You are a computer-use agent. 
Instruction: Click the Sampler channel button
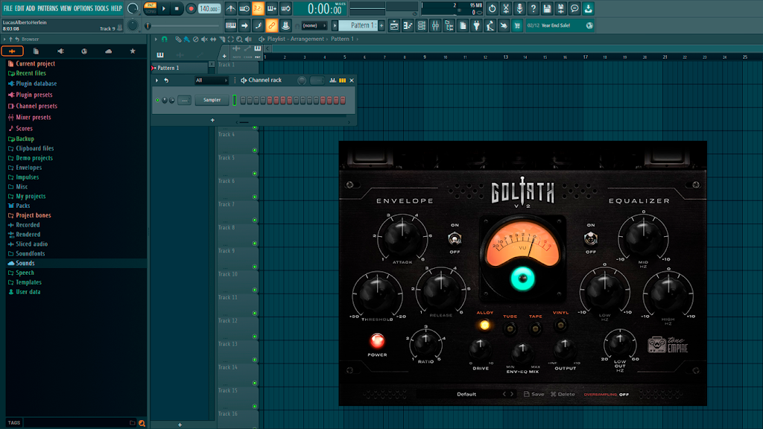212,101
